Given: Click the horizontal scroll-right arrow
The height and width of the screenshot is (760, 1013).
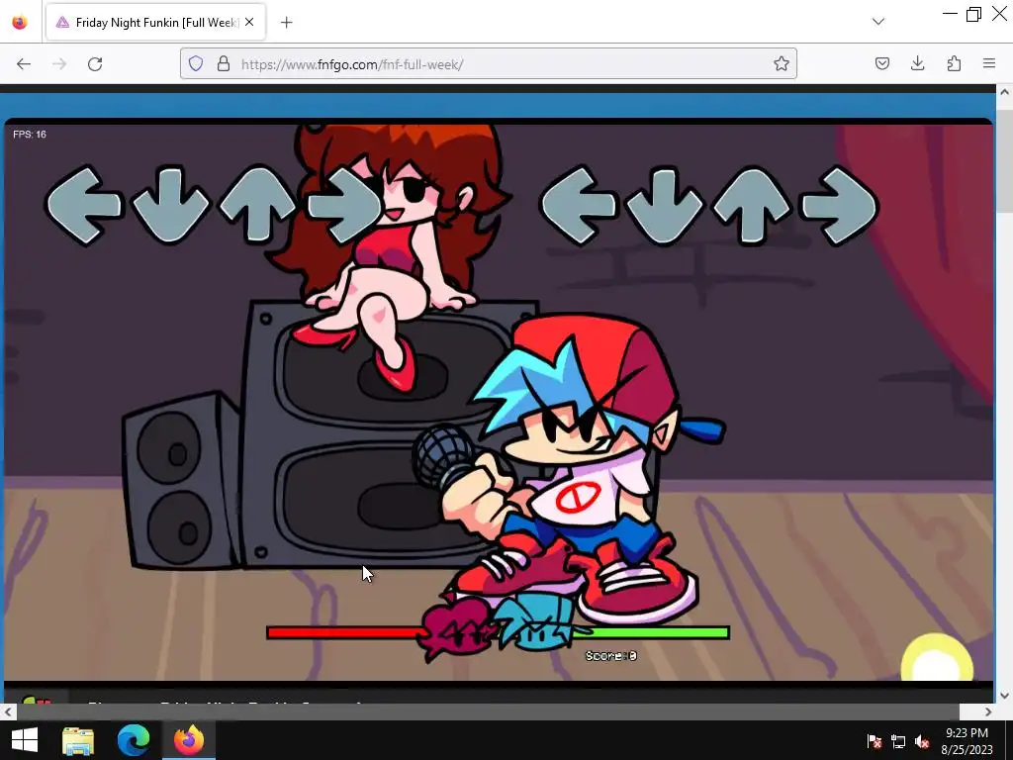Looking at the screenshot, I should click(988, 712).
